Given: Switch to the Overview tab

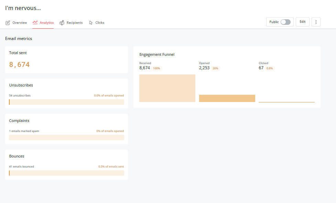Looking at the screenshot, I should pos(19,22).
